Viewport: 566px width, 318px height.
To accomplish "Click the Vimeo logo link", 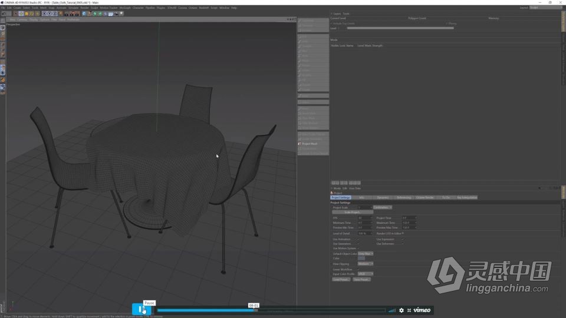I will (x=422, y=310).
